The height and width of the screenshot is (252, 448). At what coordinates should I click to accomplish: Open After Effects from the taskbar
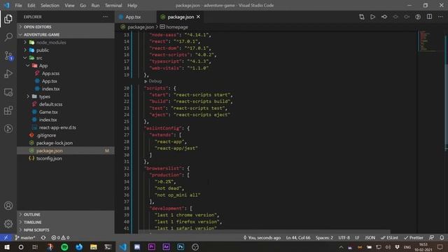tap(166, 247)
